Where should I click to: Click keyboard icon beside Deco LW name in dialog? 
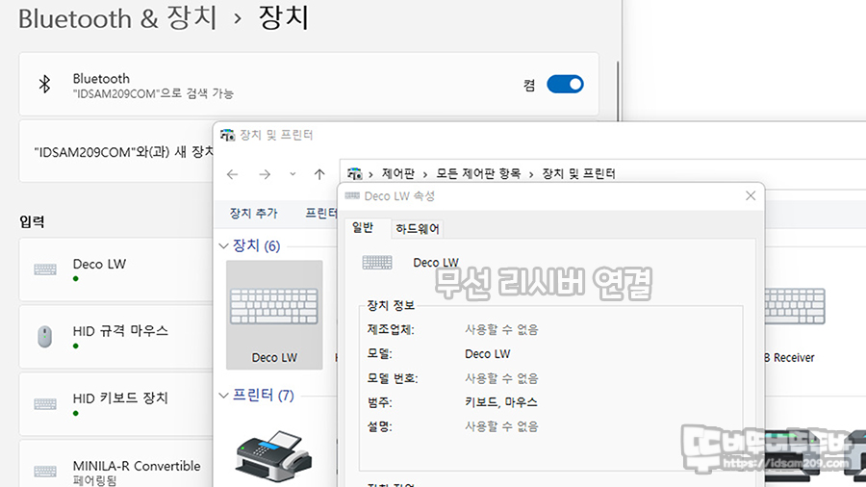click(x=377, y=263)
